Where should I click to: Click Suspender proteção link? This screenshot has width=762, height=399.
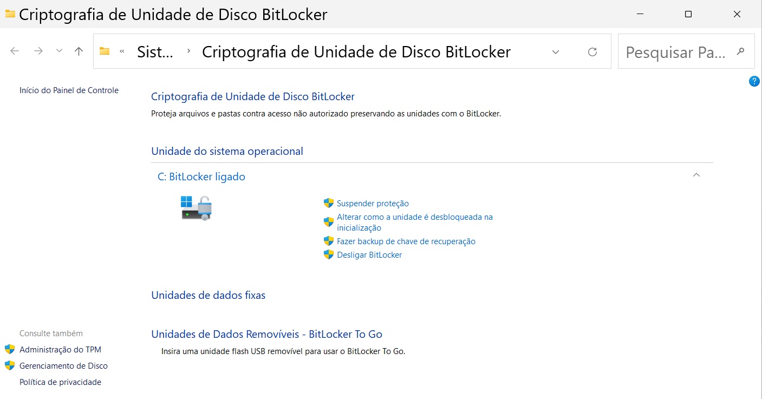(373, 204)
